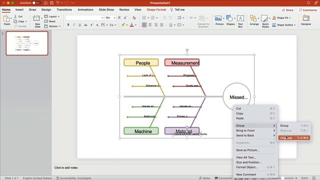Open the Shapes gallery icon
The height and width of the screenshot is (180, 320).
229,18
